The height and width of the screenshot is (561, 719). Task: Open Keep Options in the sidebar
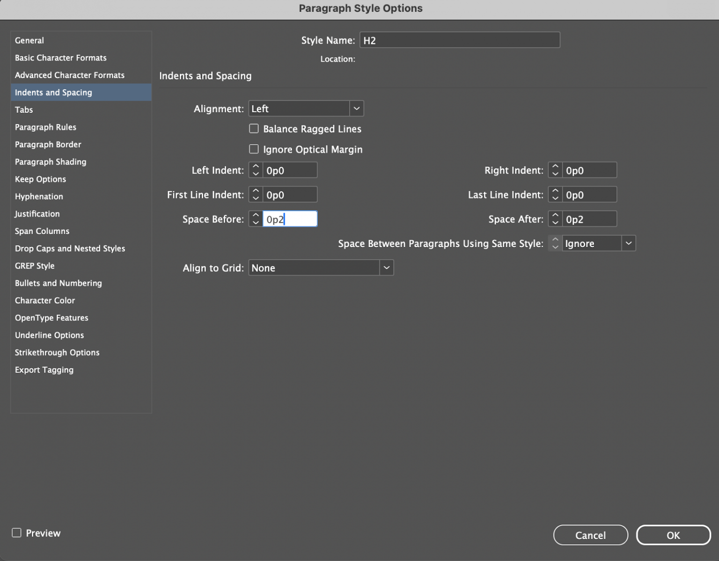pyautogui.click(x=40, y=179)
